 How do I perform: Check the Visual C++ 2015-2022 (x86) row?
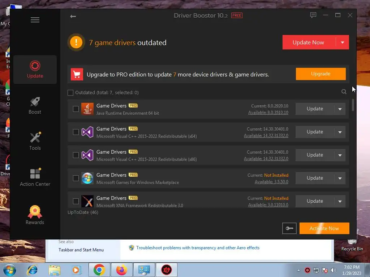click(x=76, y=155)
